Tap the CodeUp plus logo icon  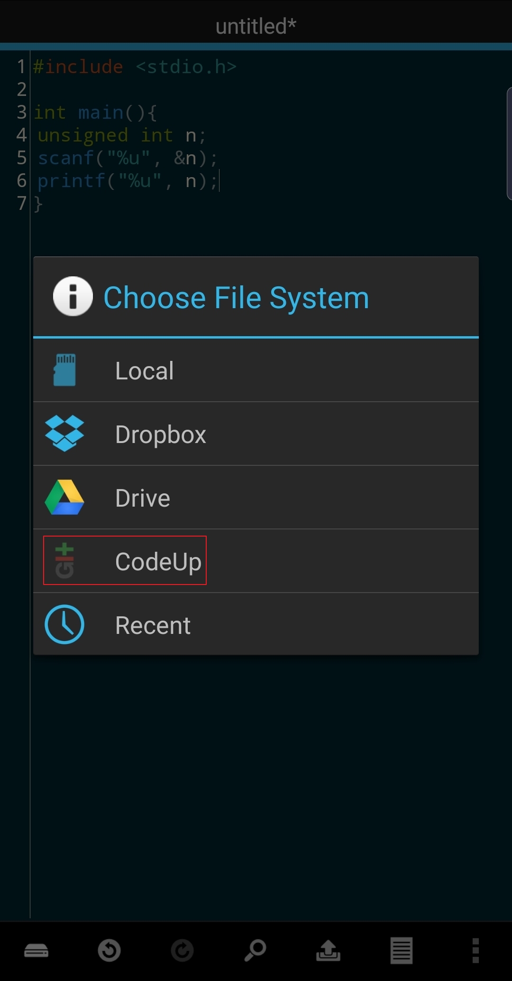pos(64,561)
